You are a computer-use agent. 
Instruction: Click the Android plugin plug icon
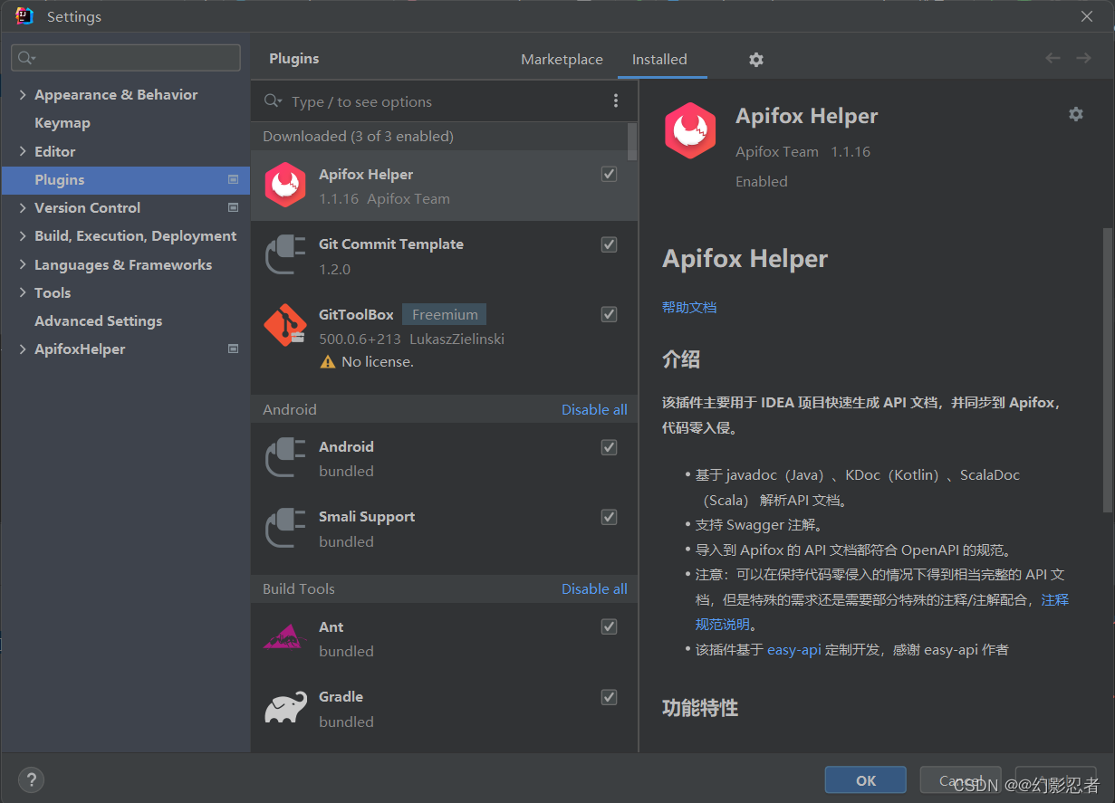pos(285,457)
